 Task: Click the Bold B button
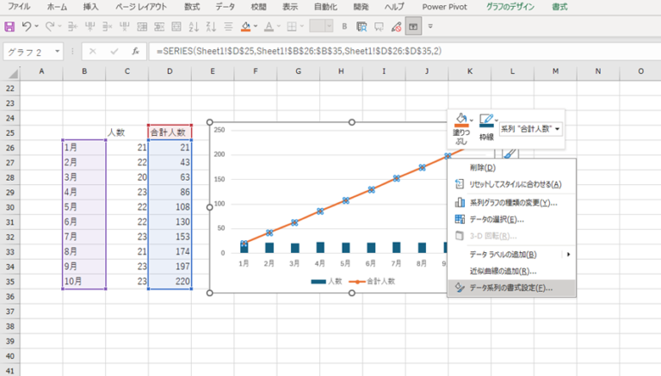click(x=344, y=27)
